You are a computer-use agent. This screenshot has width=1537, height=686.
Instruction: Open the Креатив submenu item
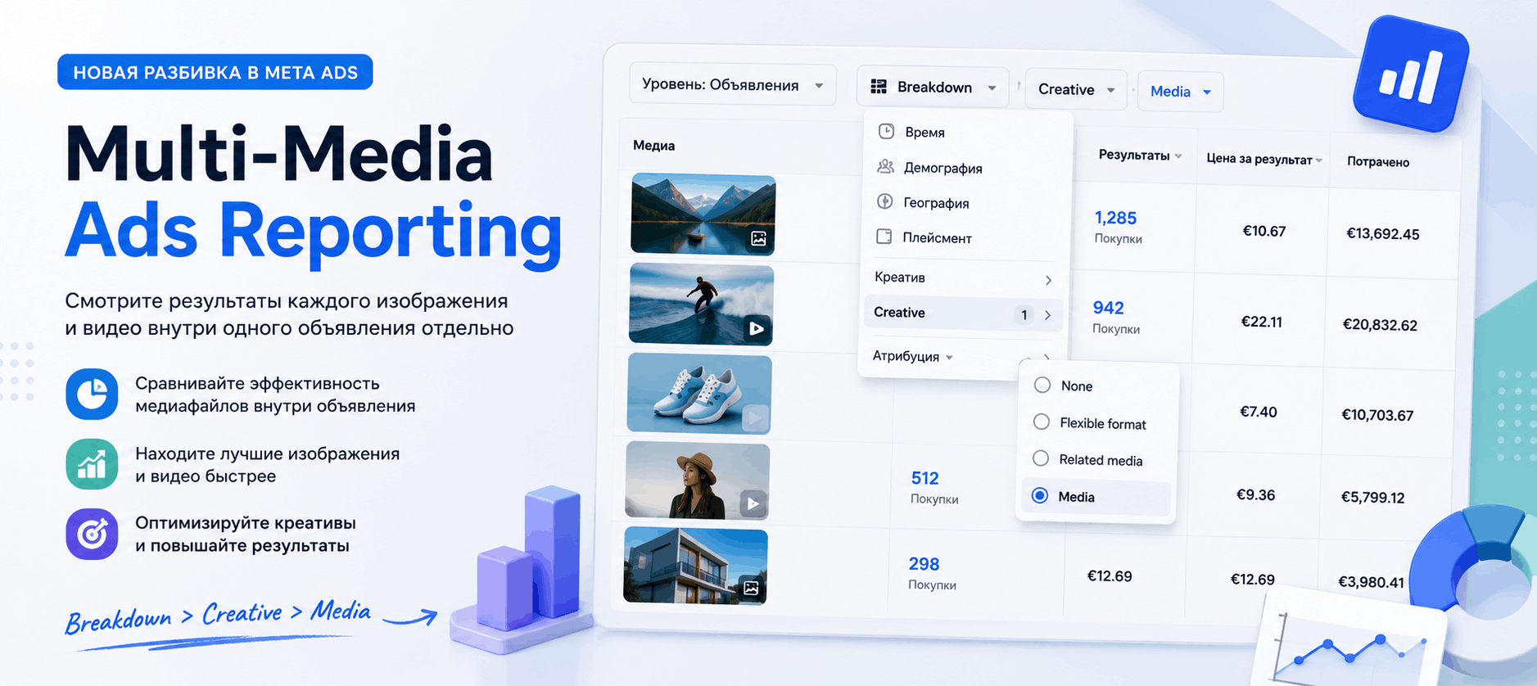[x=963, y=278]
